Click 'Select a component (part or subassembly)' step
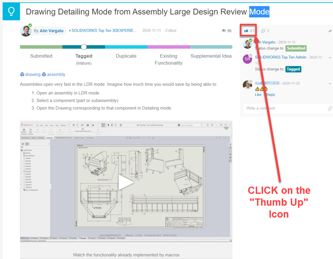This screenshot has height=259, width=333. tap(77, 100)
